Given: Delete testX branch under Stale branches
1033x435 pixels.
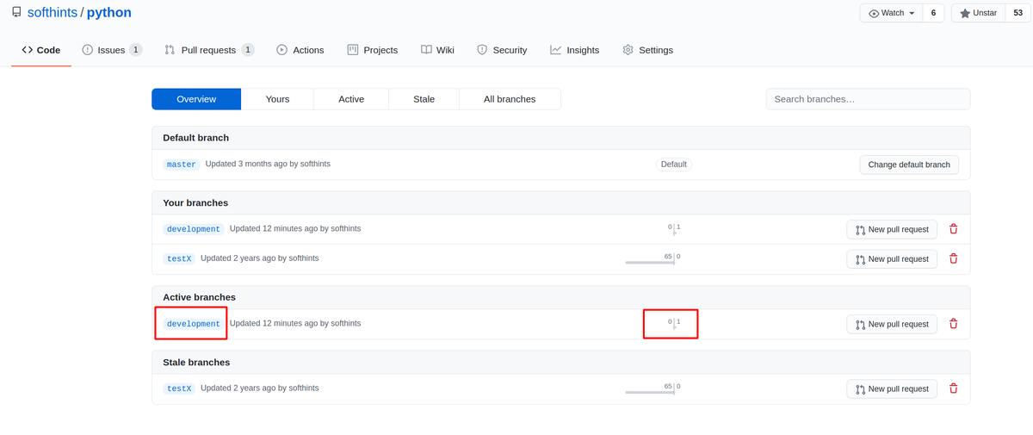Looking at the screenshot, I should point(953,388).
